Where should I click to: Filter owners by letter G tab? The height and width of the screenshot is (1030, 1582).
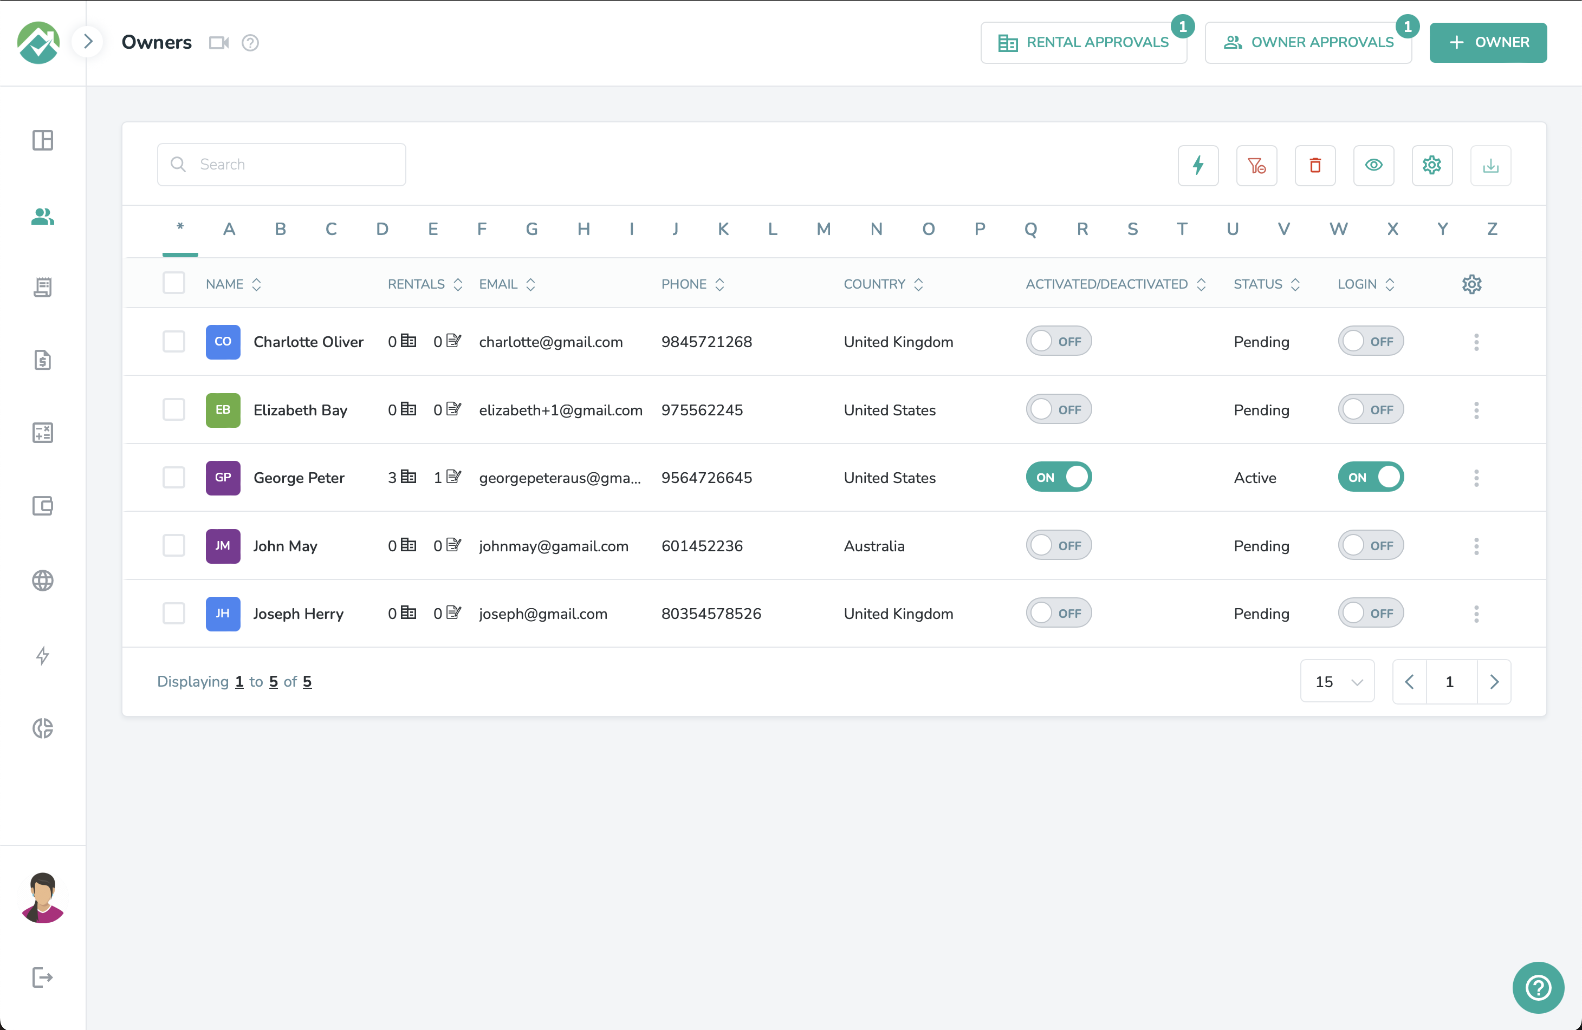coord(531,229)
